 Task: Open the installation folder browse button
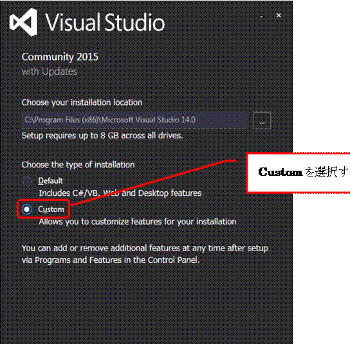(262, 120)
